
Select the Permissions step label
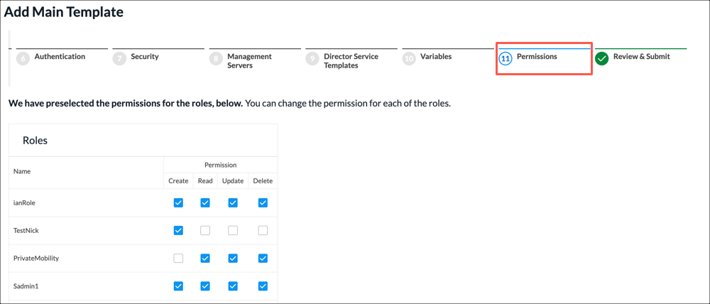(x=537, y=57)
